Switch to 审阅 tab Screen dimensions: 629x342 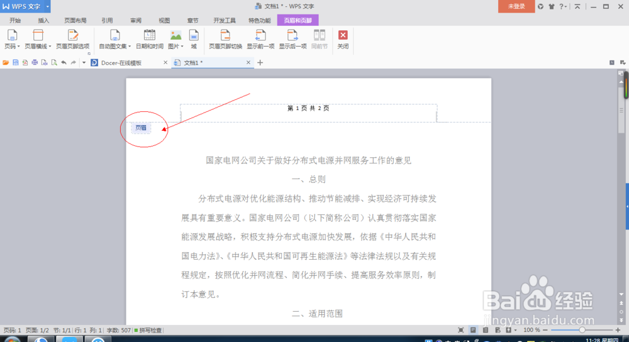click(x=136, y=21)
